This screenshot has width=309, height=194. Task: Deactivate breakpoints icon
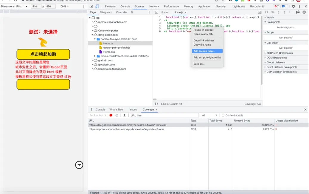click(298, 12)
